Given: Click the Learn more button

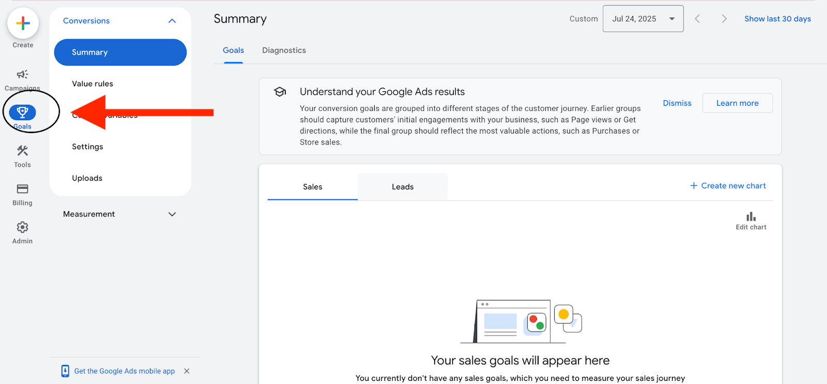Looking at the screenshot, I should [737, 103].
